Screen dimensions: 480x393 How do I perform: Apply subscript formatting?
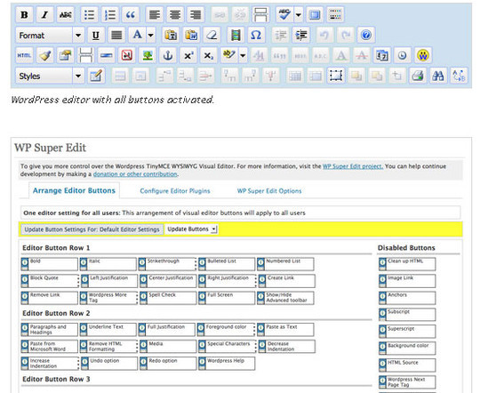(209, 55)
